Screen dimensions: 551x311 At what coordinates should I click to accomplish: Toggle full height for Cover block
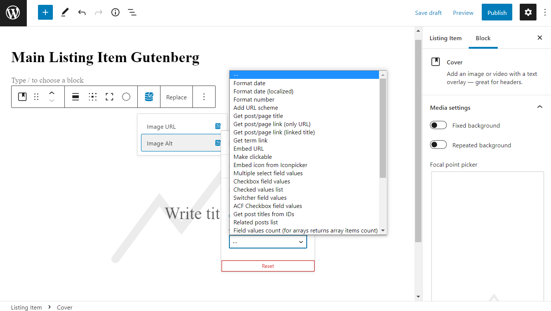(x=109, y=97)
